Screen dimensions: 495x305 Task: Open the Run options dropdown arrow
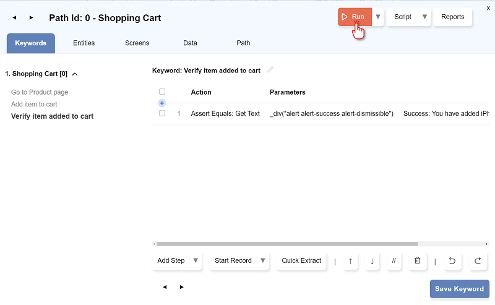point(378,17)
